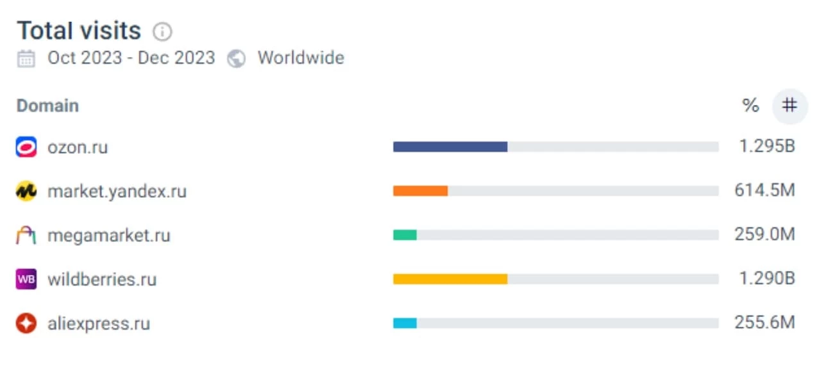Click the aliexpress.ru favicon
Image resolution: width=821 pixels, height=374 pixels.
pos(26,323)
